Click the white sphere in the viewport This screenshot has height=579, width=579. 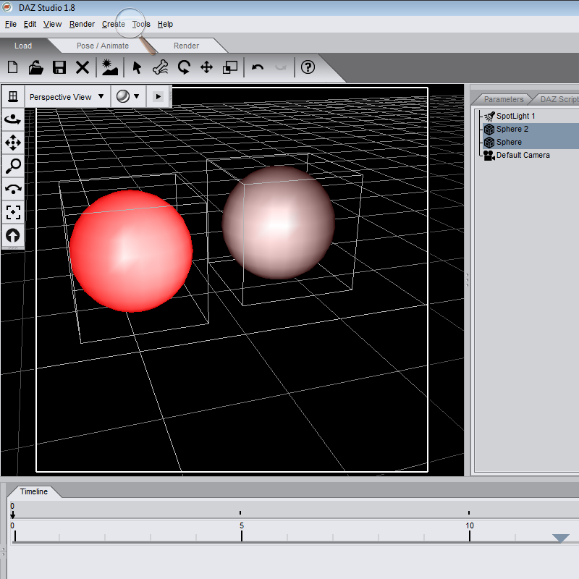point(279,222)
